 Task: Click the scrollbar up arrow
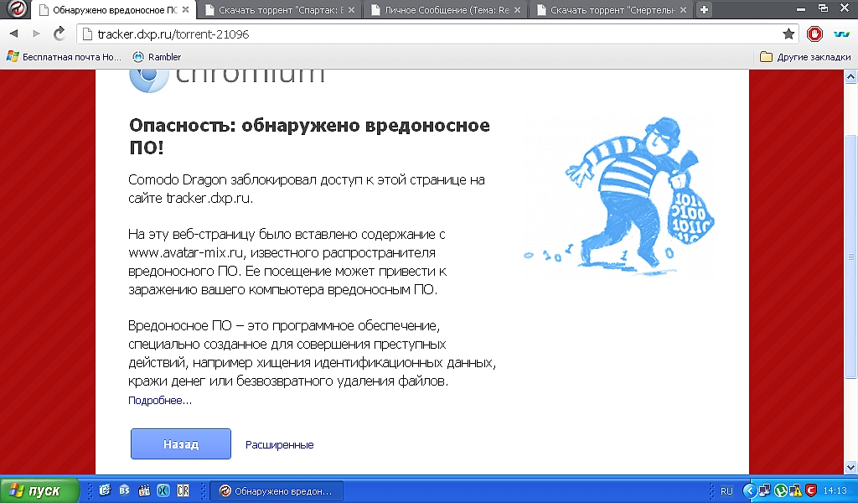tap(851, 76)
